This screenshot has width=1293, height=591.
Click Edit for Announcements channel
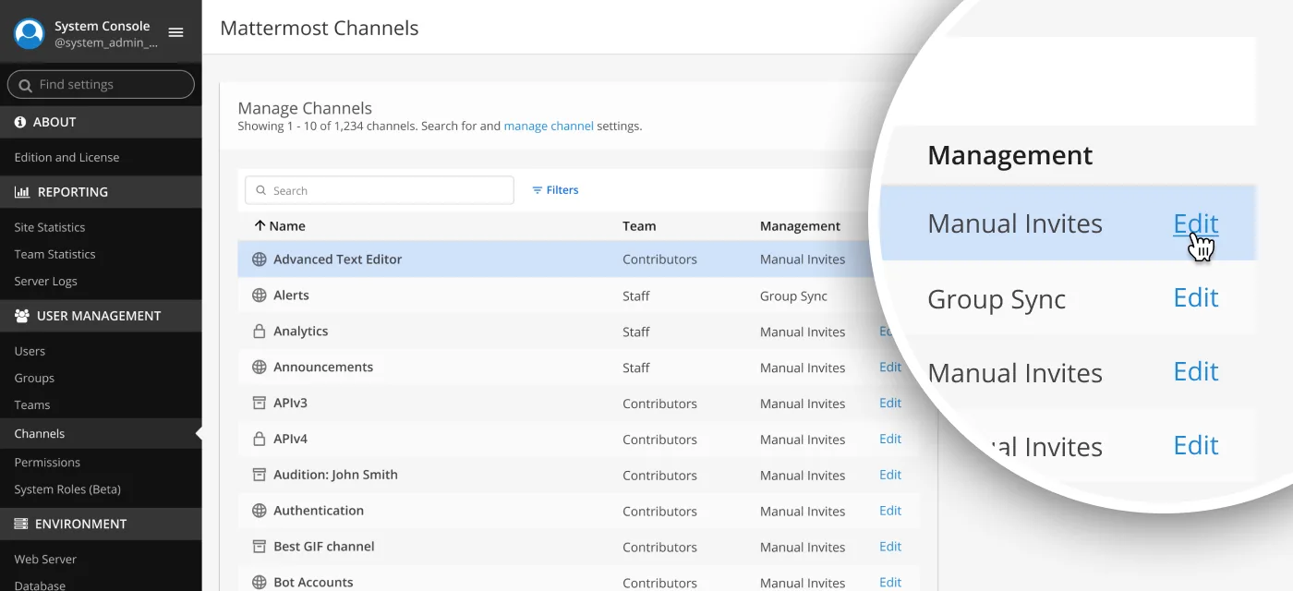click(x=890, y=367)
